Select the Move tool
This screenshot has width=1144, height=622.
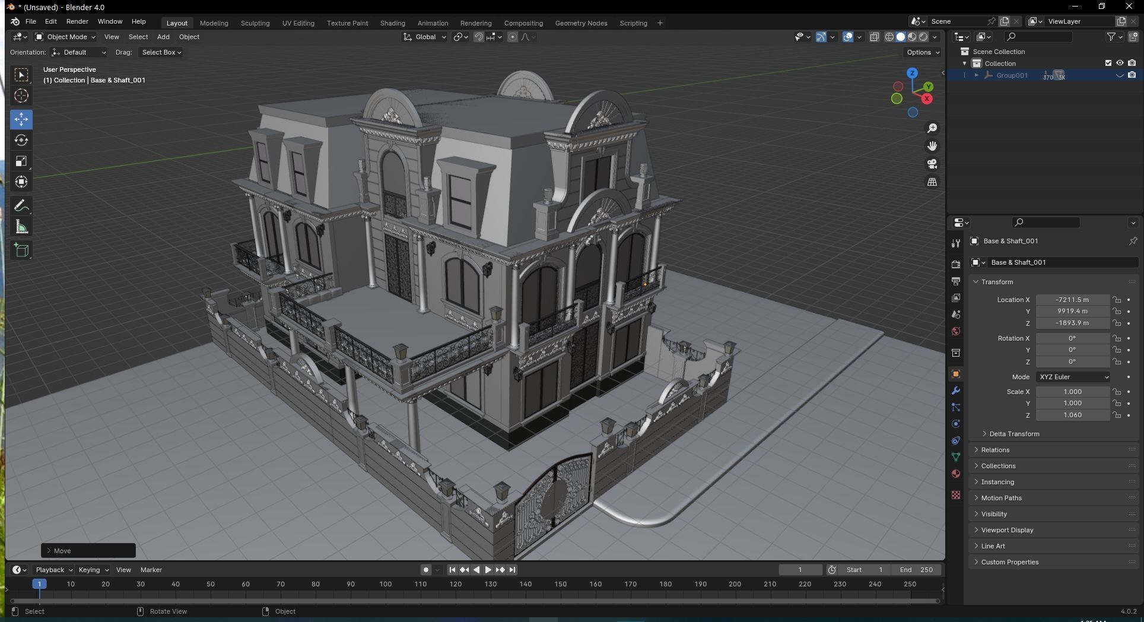point(21,119)
